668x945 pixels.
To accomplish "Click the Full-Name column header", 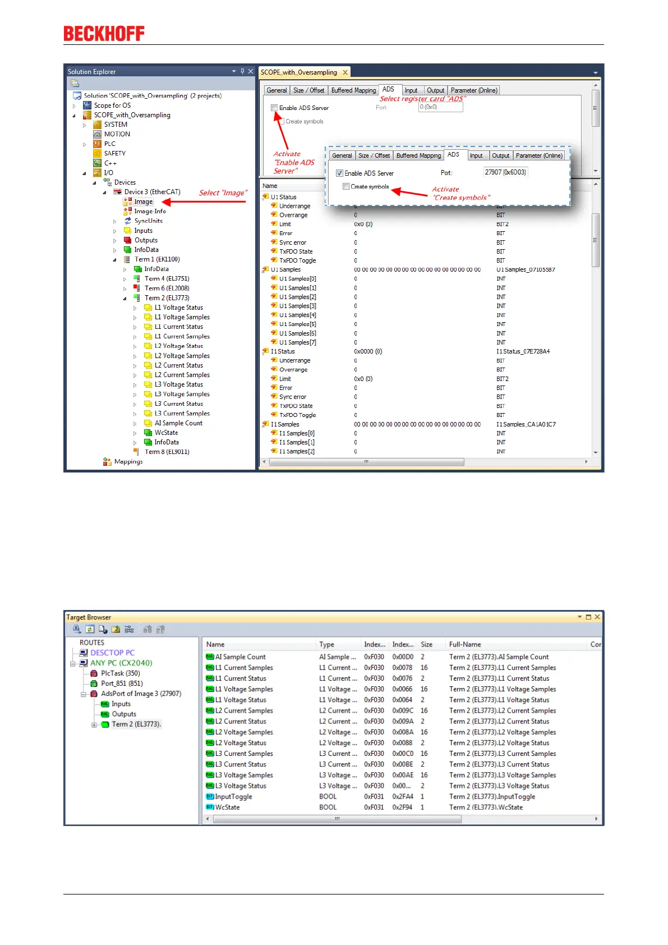I will tap(516, 644).
